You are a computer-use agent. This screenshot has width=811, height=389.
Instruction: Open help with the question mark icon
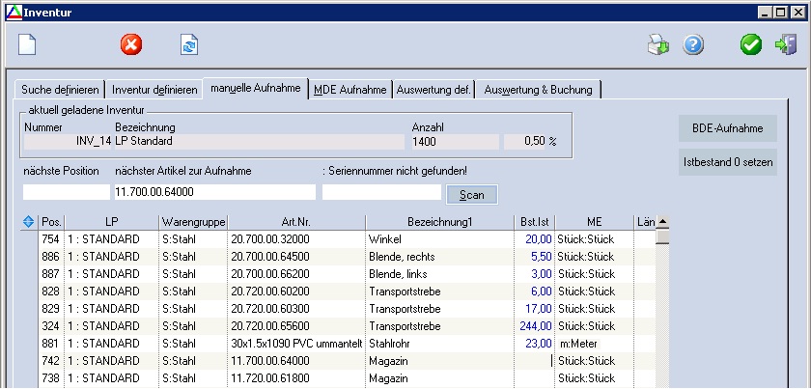(693, 44)
